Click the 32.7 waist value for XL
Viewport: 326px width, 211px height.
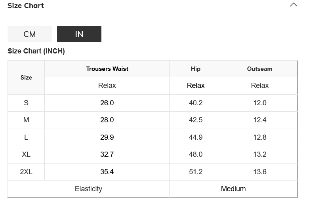[x=107, y=154]
